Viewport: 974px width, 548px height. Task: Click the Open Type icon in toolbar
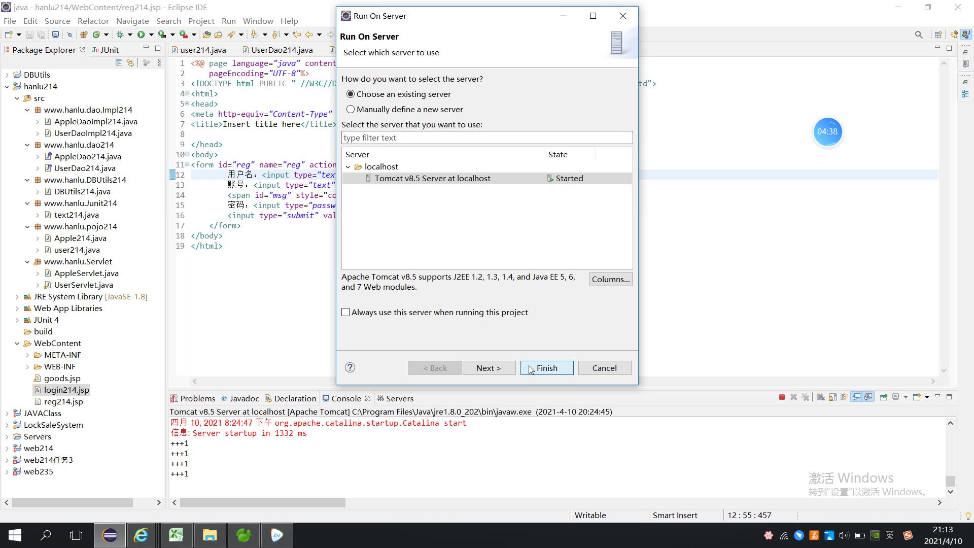(206, 35)
